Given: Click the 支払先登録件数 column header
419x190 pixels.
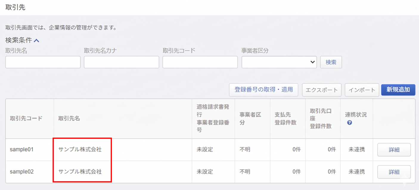Looking at the screenshot, I should tap(285, 118).
